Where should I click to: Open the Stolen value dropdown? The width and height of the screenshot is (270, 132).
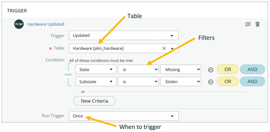tap(181, 81)
